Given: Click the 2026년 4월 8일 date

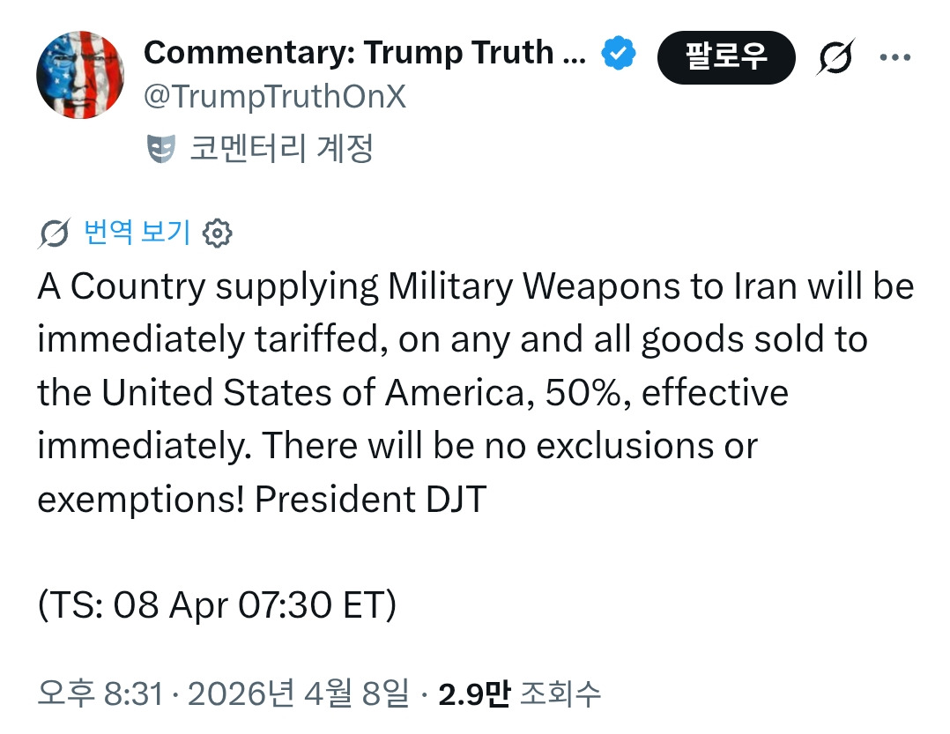Looking at the screenshot, I should (298, 695).
